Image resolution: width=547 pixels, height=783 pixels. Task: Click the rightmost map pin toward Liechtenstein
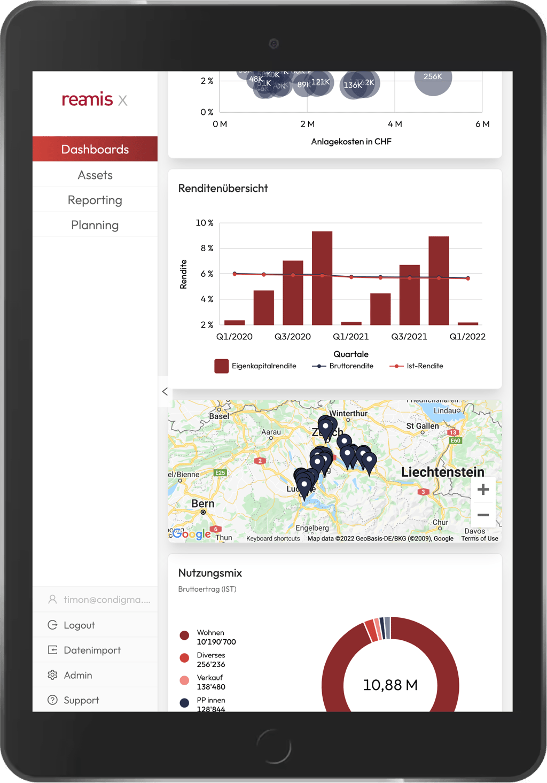pos(369,462)
